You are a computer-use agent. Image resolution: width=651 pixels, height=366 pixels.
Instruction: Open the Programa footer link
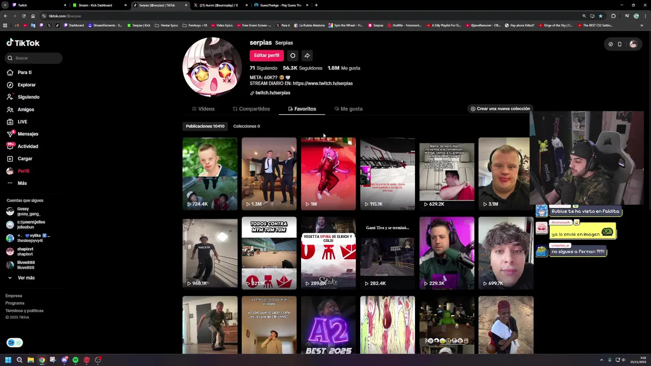coord(15,303)
